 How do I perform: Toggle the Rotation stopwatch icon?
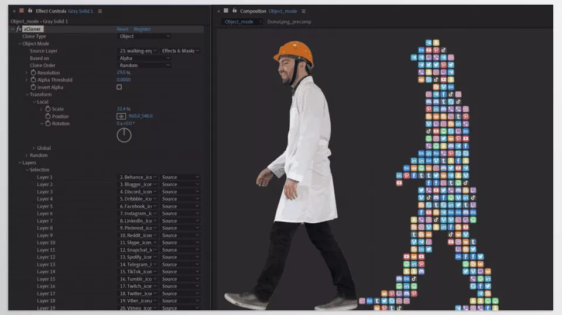click(x=48, y=123)
